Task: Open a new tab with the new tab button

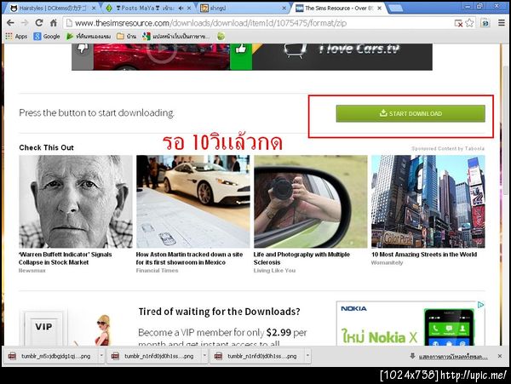Action: point(396,9)
